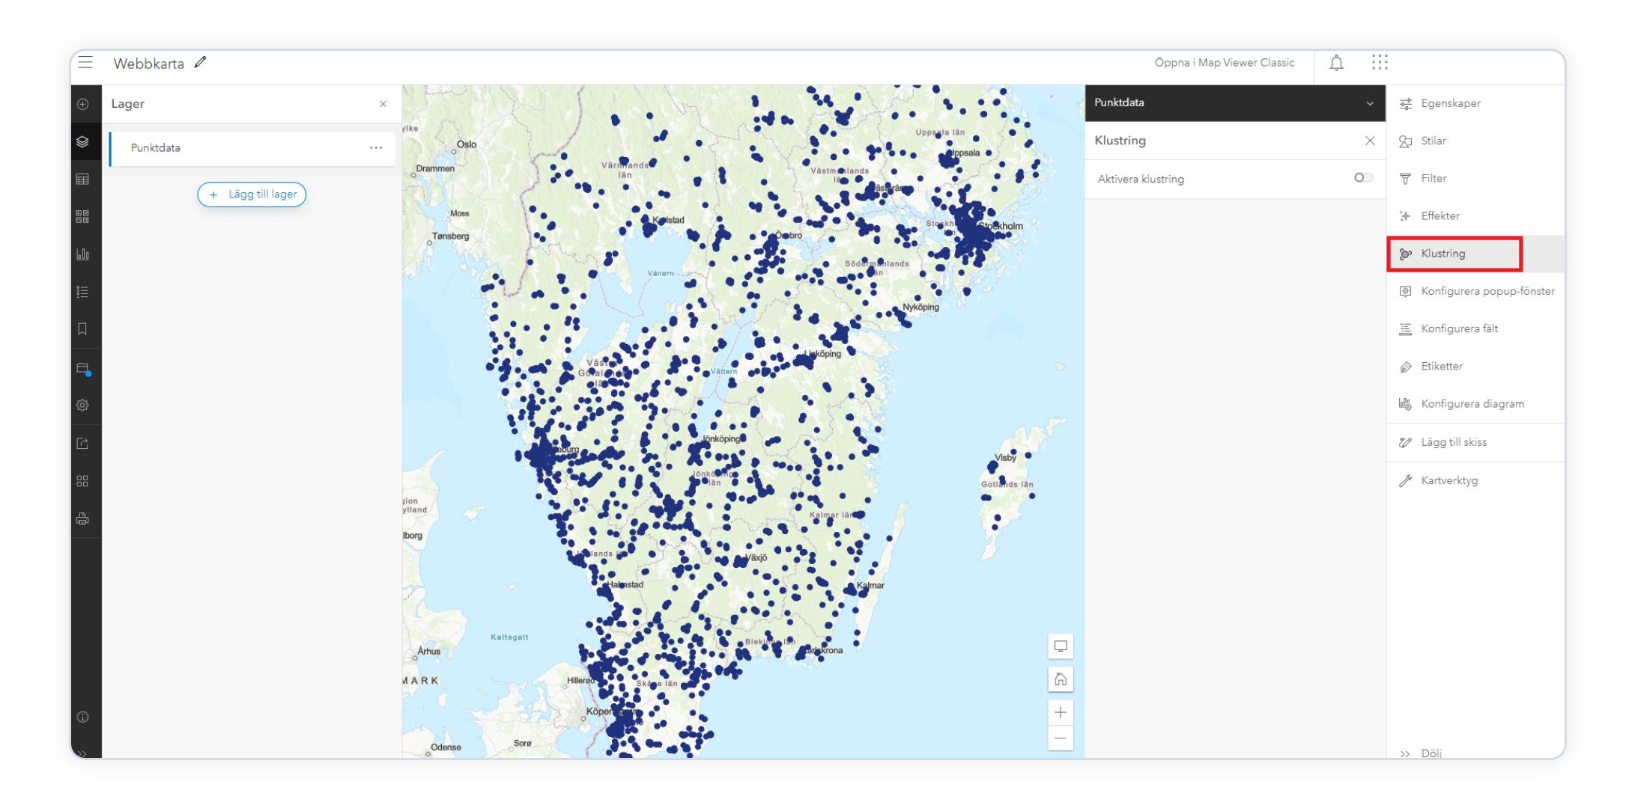The image size is (1635, 808).
Task: Open Punktdata layer options ellipsis menu
Action: click(376, 148)
